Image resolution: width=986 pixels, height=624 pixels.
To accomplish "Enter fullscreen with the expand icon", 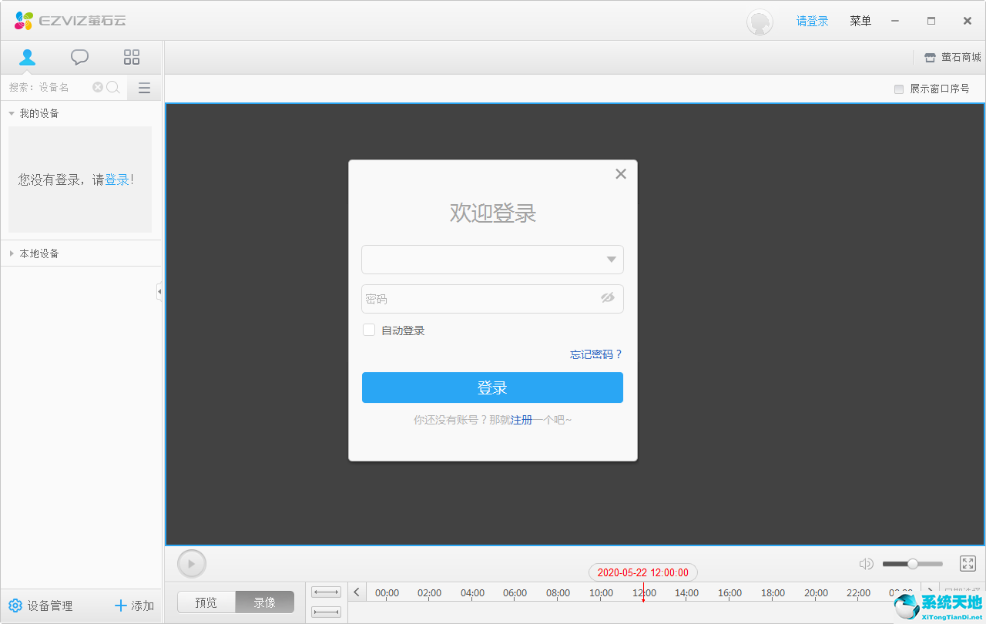I will [968, 564].
